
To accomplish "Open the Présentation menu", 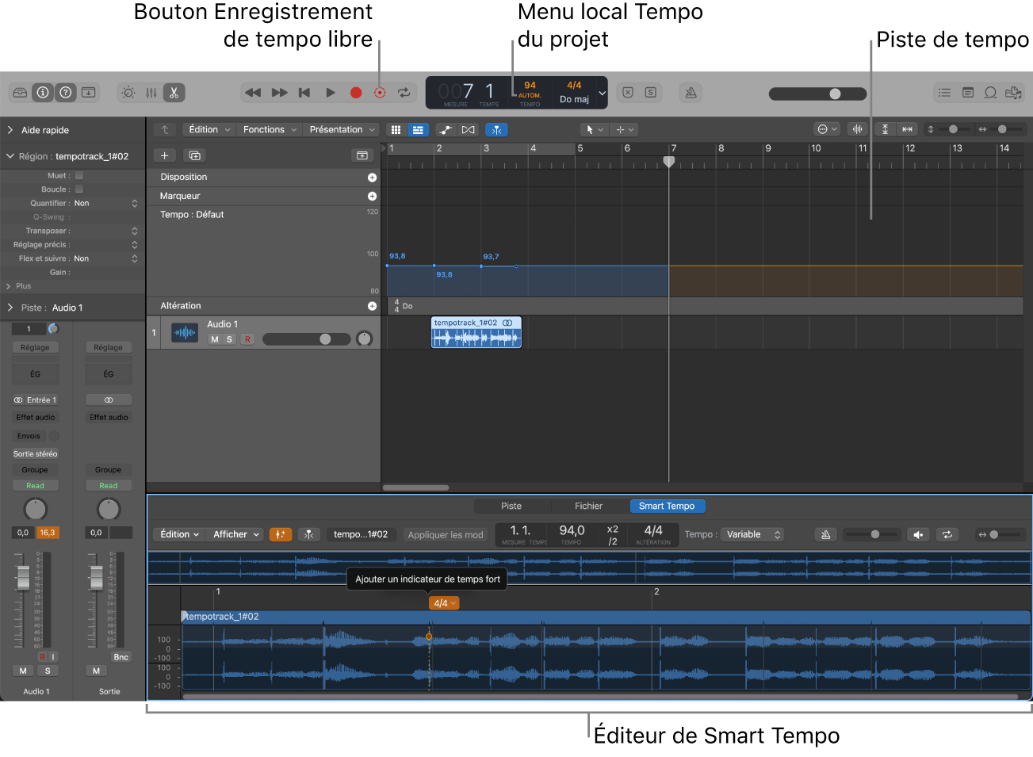I will tap(342, 129).
